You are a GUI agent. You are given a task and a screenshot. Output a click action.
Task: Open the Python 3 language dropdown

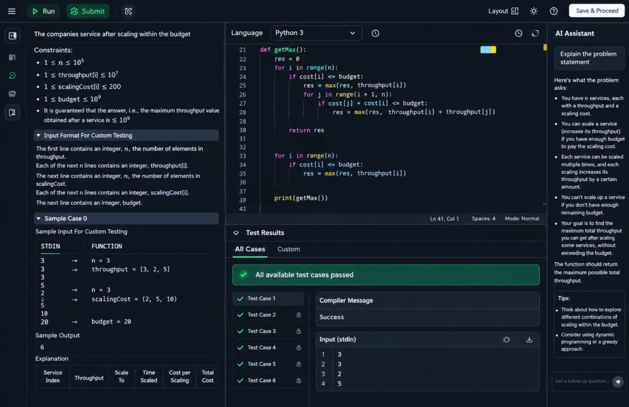pyautogui.click(x=316, y=33)
